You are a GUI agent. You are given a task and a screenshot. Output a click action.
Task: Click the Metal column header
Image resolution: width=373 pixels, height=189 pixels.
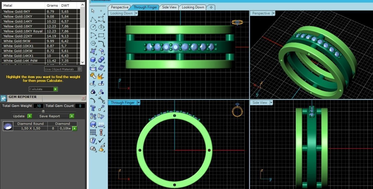(23, 5)
